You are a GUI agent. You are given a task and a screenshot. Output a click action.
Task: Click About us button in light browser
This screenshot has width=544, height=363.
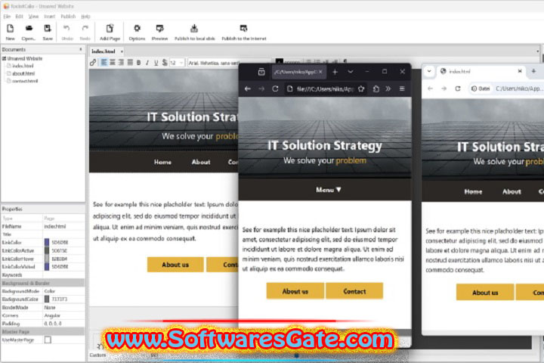tap(485, 293)
